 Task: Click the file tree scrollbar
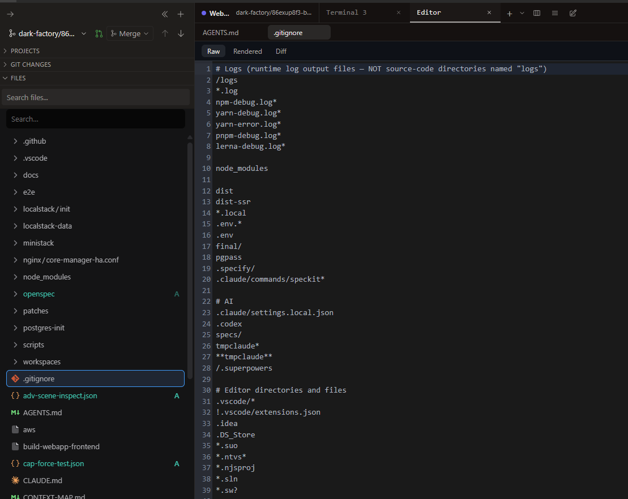190,260
